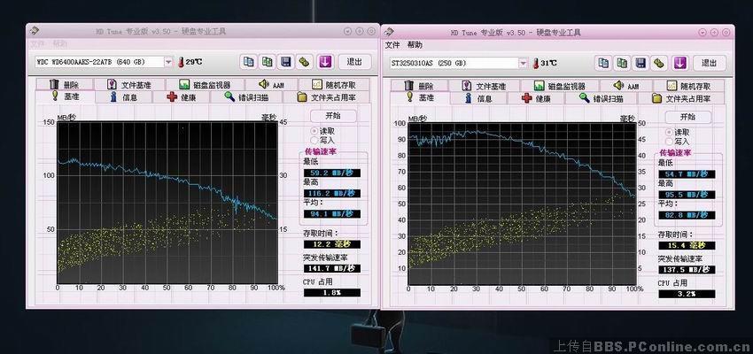Open options icon in WDC drive window
This screenshot has width=753, height=354.
click(x=305, y=62)
